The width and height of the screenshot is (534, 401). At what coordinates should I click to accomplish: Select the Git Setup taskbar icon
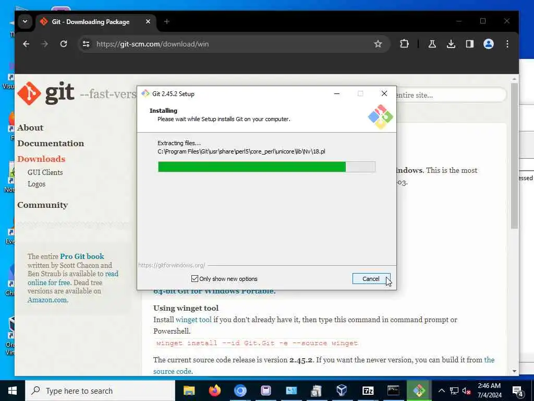coord(419,391)
